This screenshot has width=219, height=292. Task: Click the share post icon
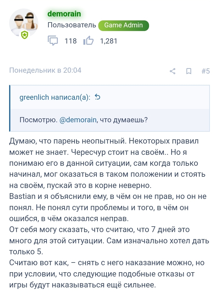tap(172, 71)
